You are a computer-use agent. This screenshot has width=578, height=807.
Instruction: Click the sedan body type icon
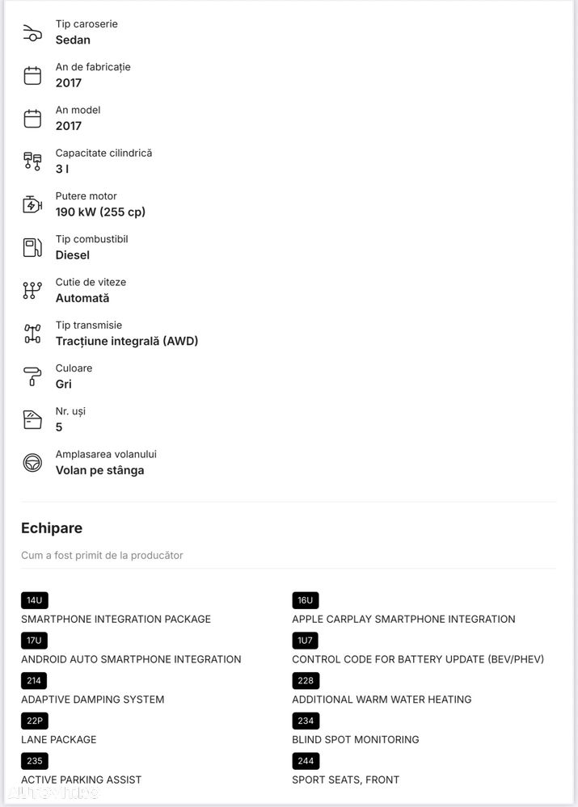[32, 33]
